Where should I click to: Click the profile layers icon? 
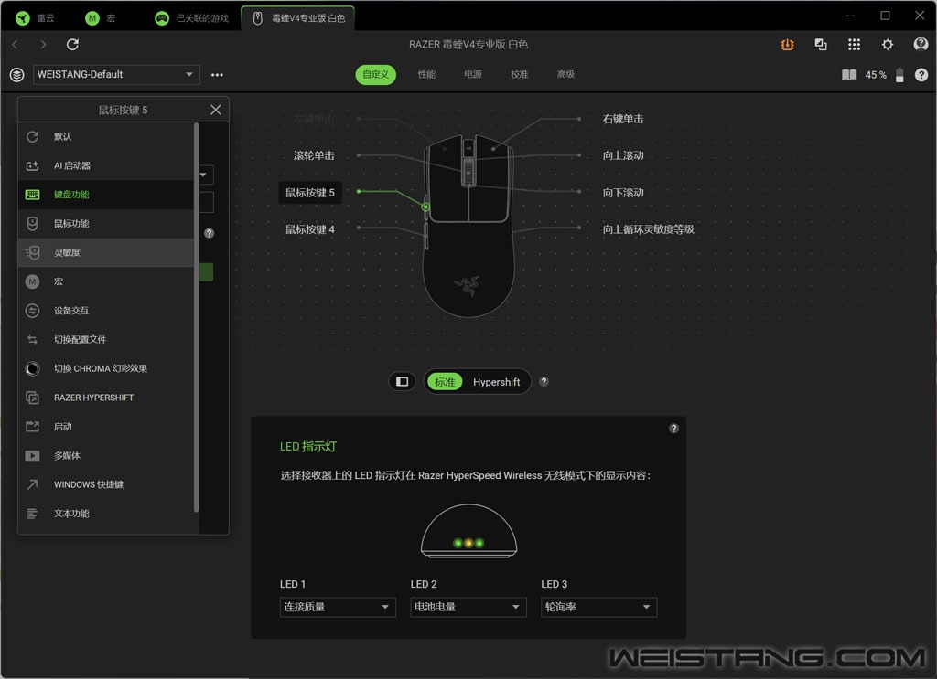(x=16, y=75)
